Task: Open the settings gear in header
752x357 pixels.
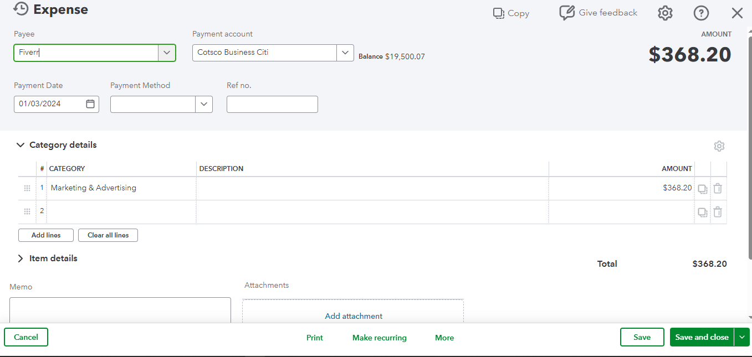Action: [665, 13]
